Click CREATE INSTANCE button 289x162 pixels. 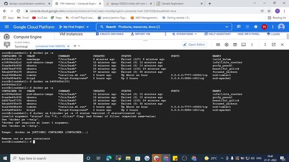point(110,34)
